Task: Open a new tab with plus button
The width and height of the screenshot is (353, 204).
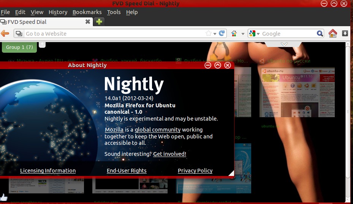Action: tap(99, 22)
